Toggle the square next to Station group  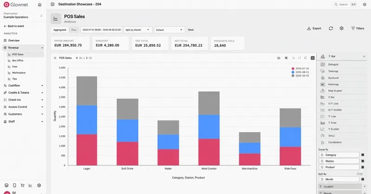point(363,161)
